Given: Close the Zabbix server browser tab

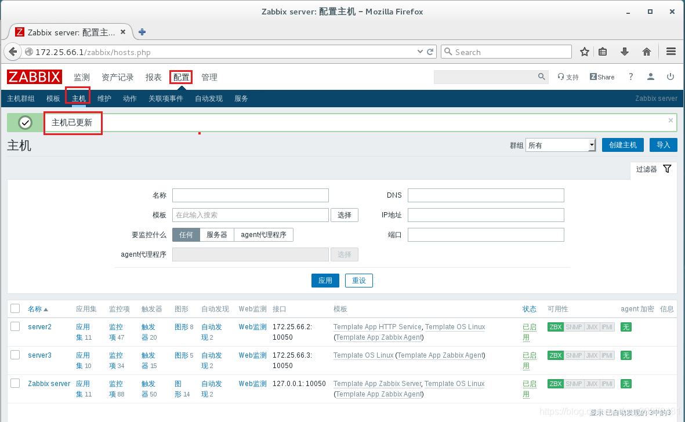Looking at the screenshot, I should tap(123, 32).
